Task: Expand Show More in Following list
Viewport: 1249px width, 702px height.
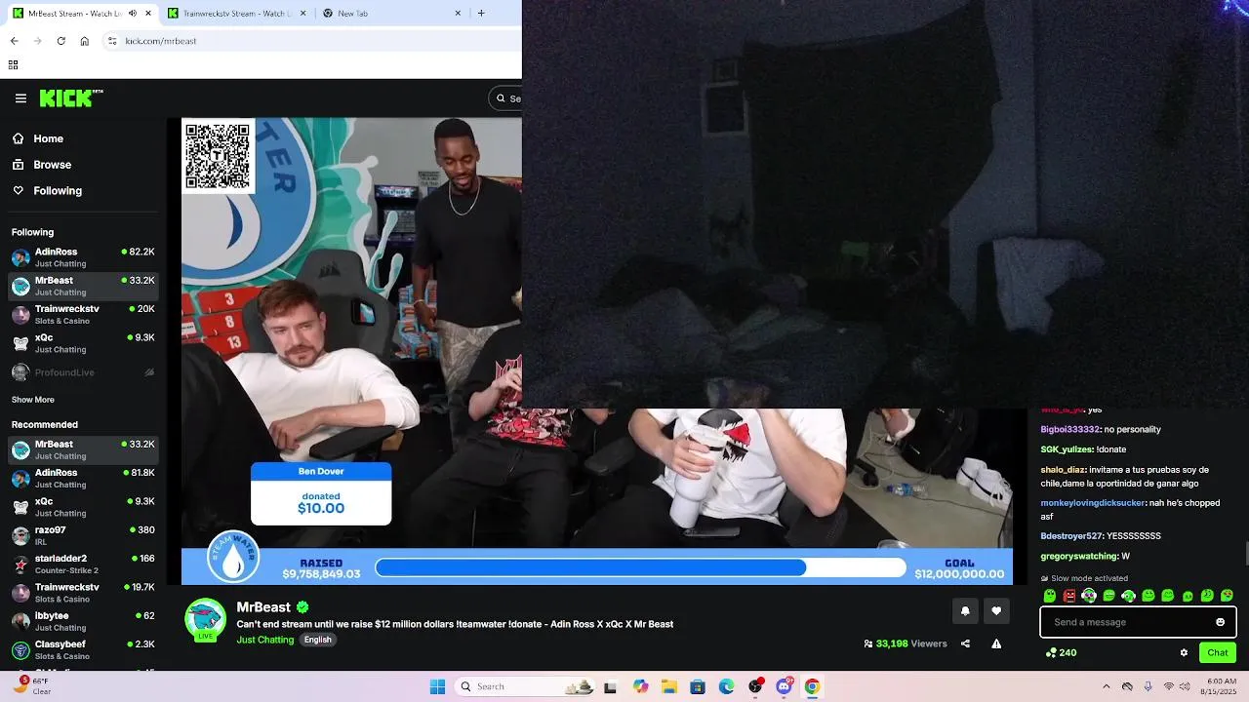Action: tap(33, 400)
